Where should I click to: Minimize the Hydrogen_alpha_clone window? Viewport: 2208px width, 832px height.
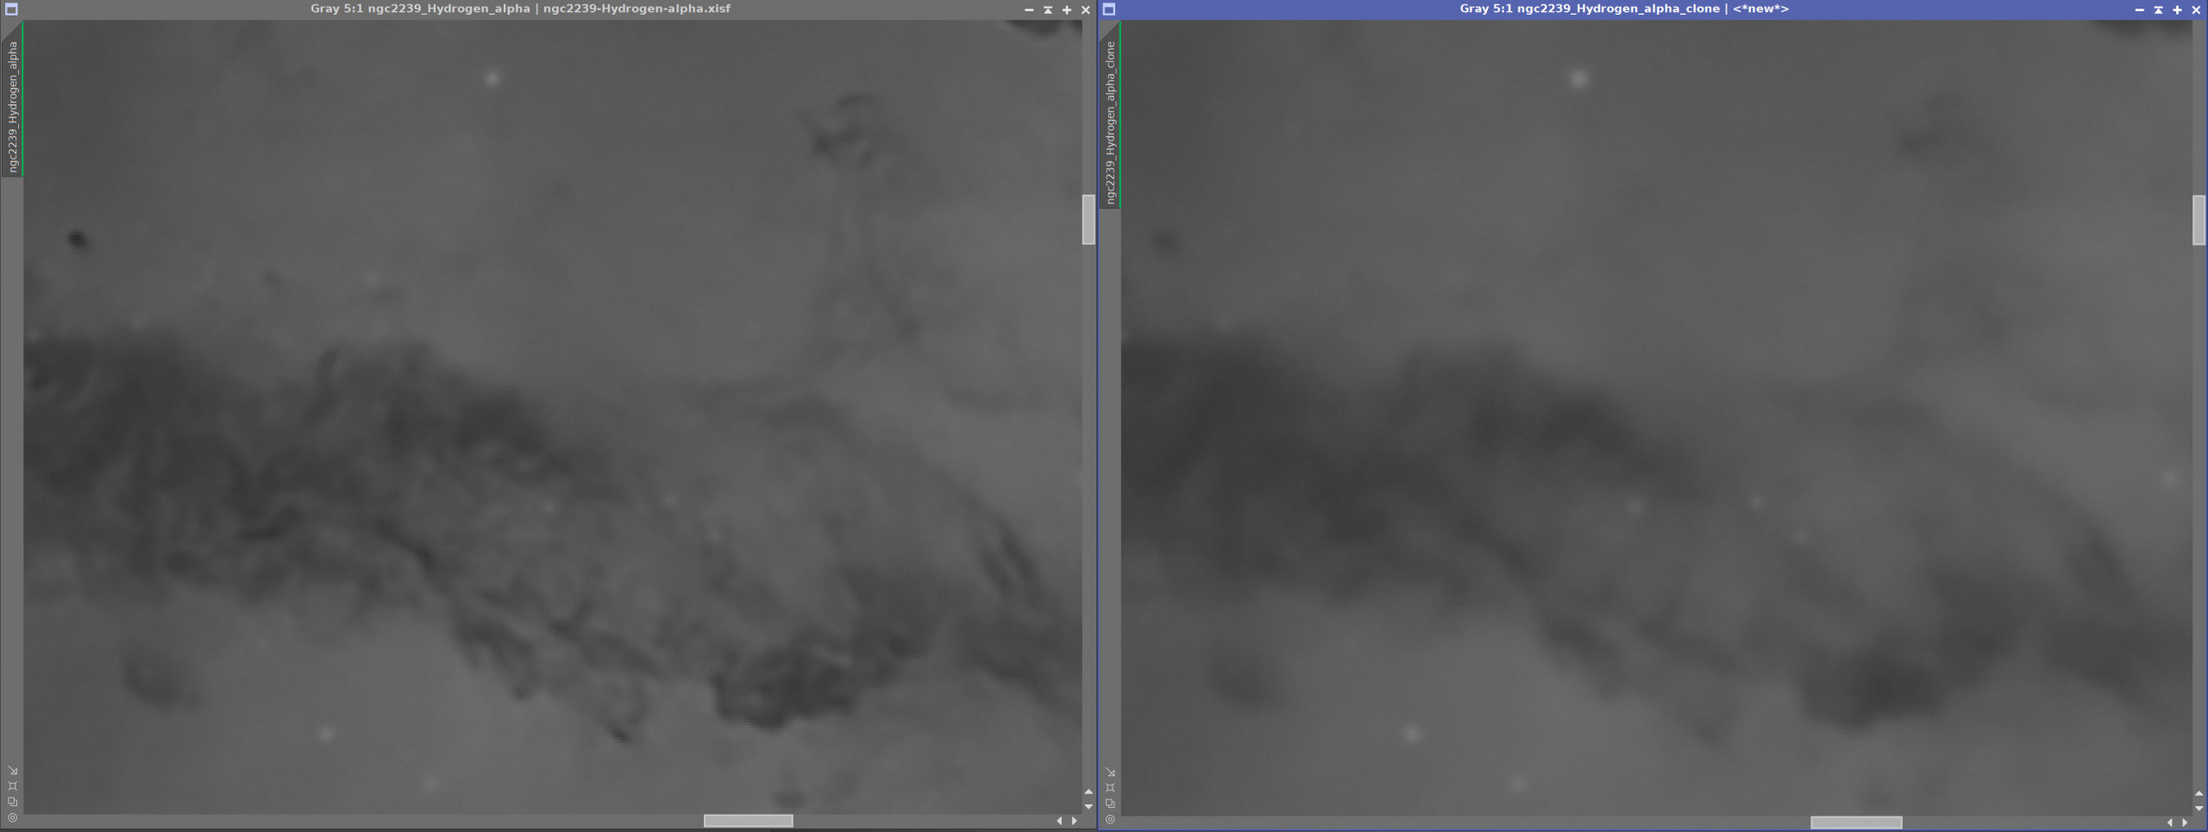point(2139,9)
